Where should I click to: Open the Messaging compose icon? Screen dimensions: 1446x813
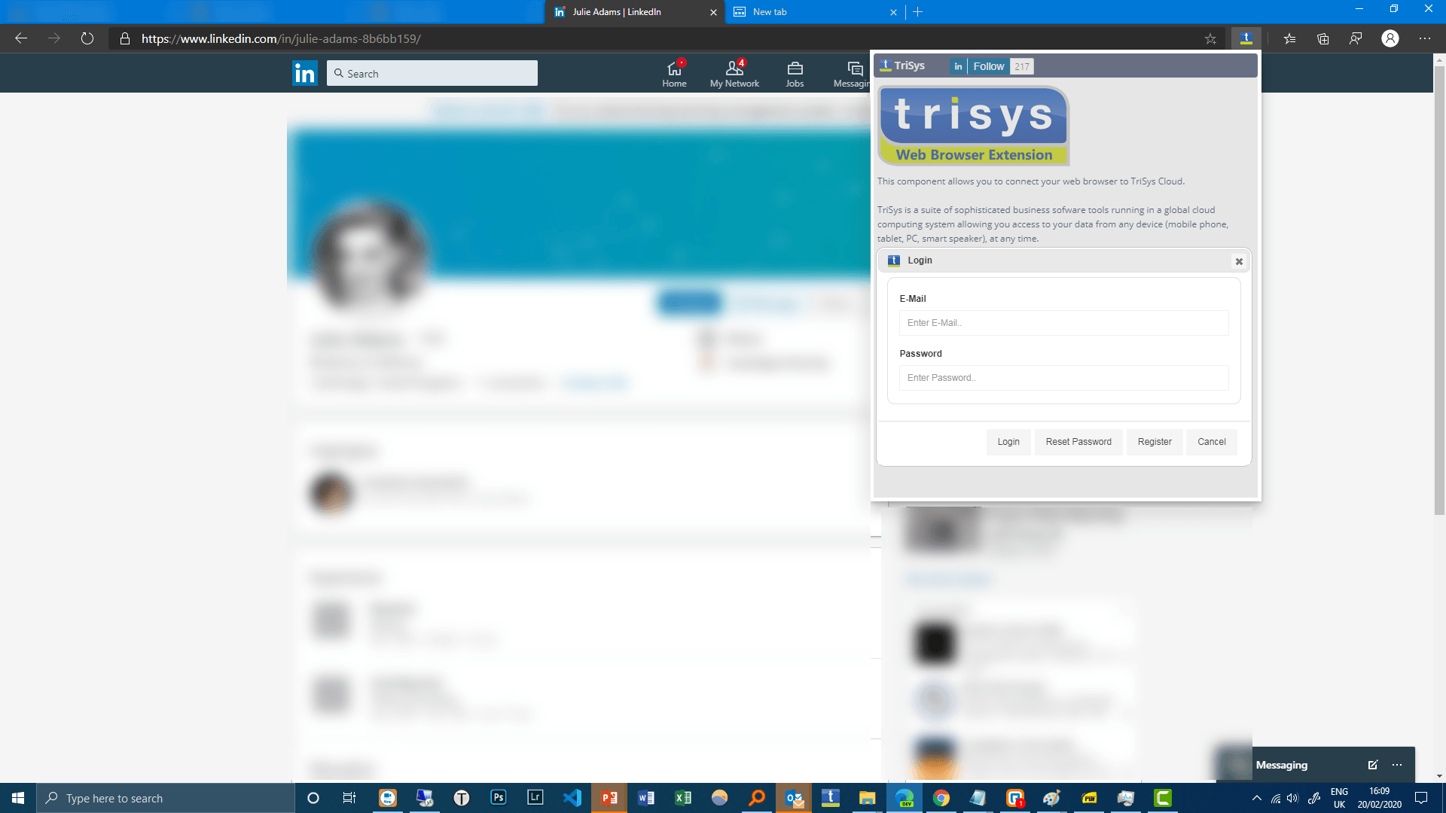click(1374, 764)
